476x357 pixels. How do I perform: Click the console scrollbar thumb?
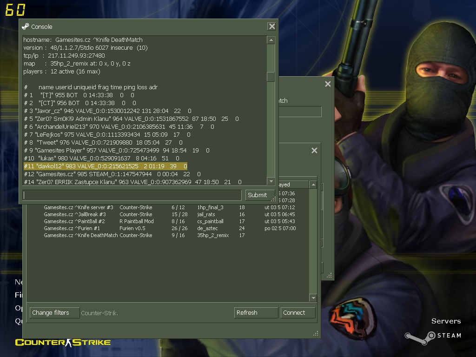(271, 77)
